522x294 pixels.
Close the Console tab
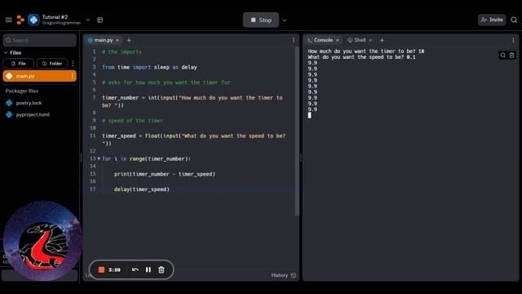[337, 40]
